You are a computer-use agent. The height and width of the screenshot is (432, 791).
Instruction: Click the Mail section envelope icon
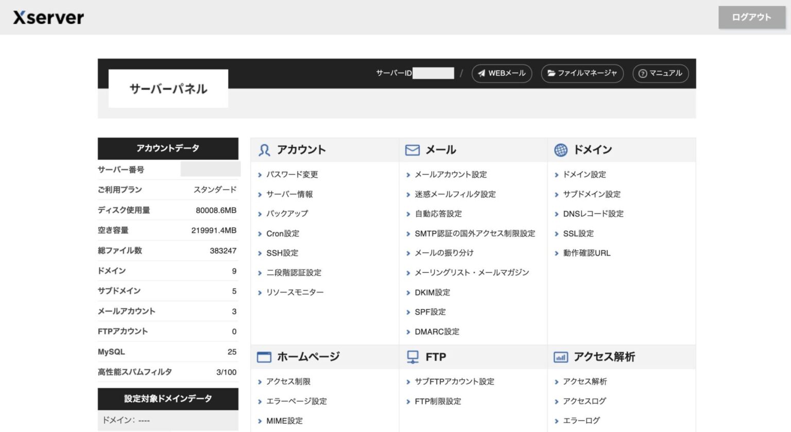tap(412, 150)
